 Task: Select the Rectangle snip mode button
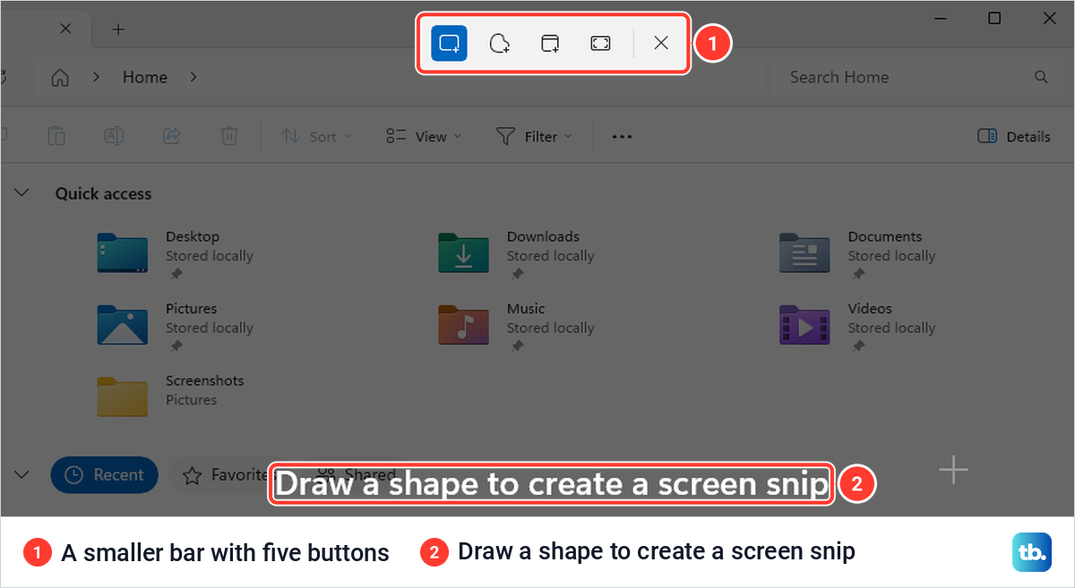pyautogui.click(x=450, y=43)
